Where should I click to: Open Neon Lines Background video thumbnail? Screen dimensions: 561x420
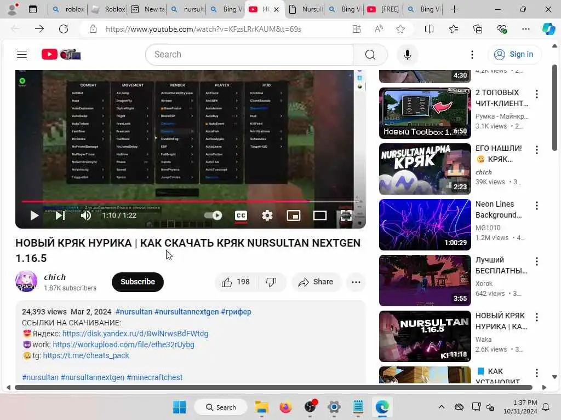click(x=425, y=225)
